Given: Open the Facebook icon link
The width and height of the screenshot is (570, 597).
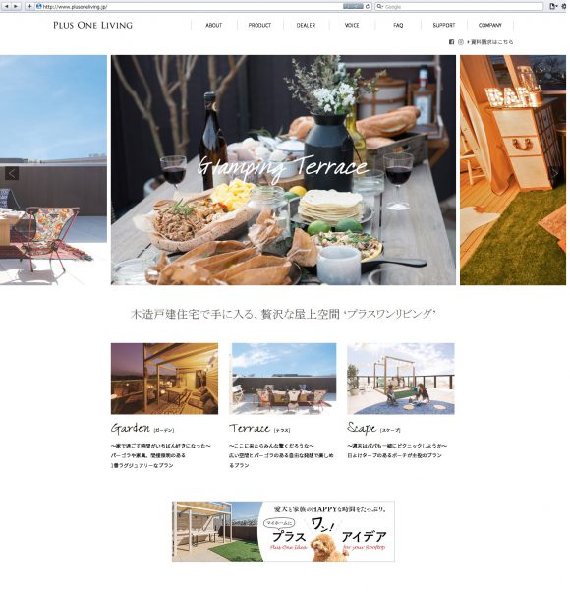Looking at the screenshot, I should pyautogui.click(x=452, y=42).
